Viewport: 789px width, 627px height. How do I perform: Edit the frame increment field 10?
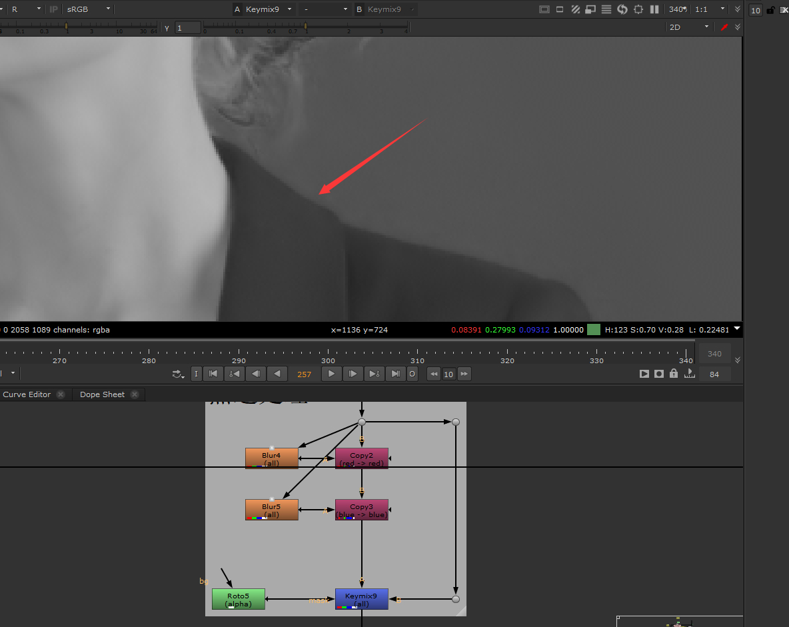pyautogui.click(x=448, y=374)
